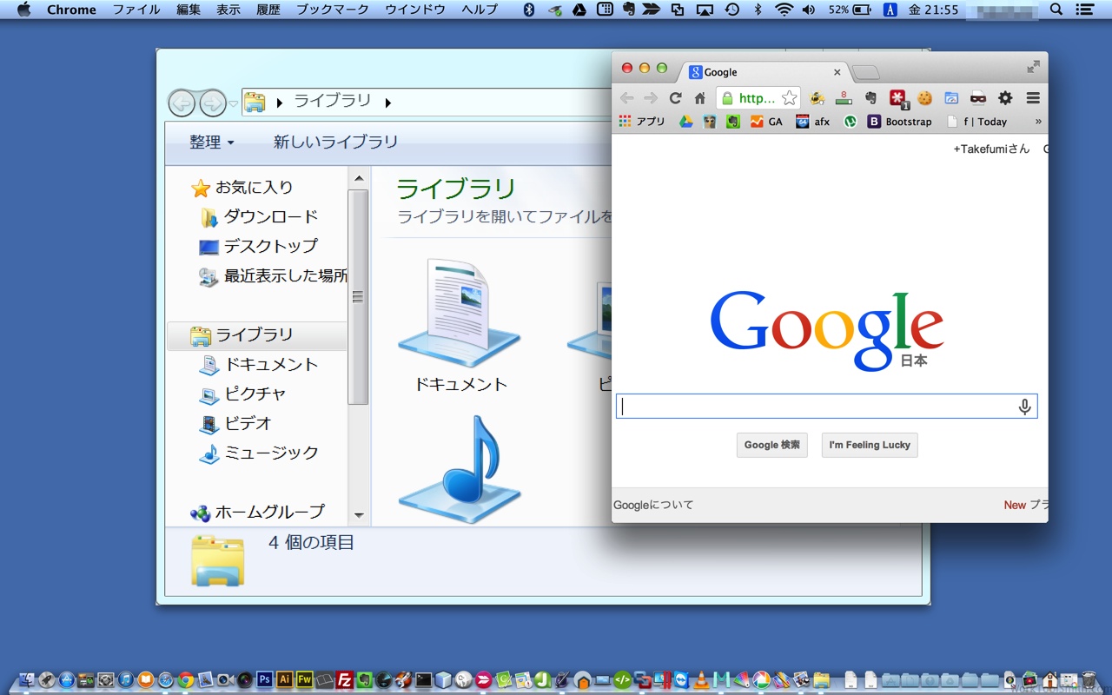The height and width of the screenshot is (695, 1112).
Task: Open Chrome's hamburger menu
Action: click(1033, 98)
